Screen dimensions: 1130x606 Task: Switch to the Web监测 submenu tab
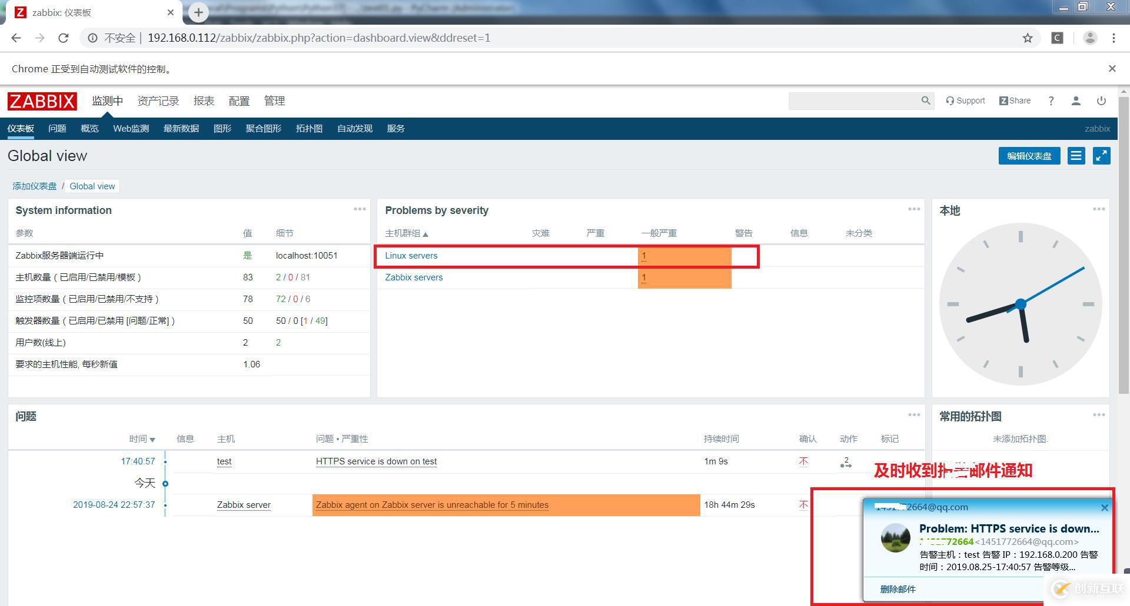131,129
